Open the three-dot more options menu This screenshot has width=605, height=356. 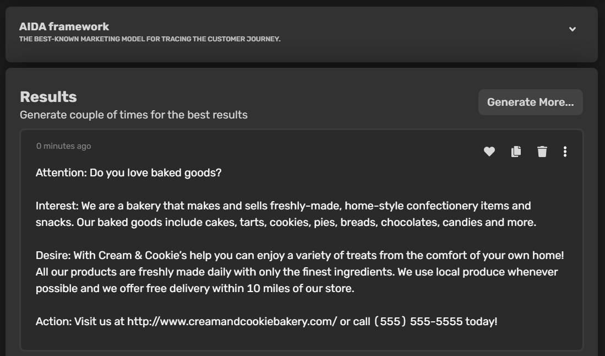(565, 152)
